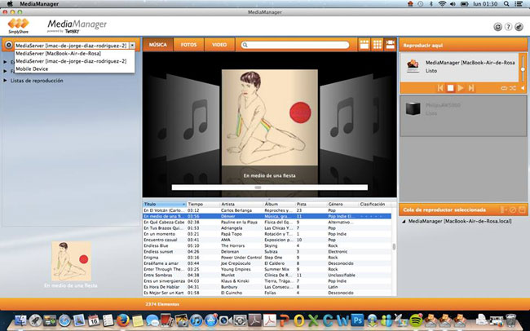
Task: Save the queue with the disk icon
Action: [522, 210]
